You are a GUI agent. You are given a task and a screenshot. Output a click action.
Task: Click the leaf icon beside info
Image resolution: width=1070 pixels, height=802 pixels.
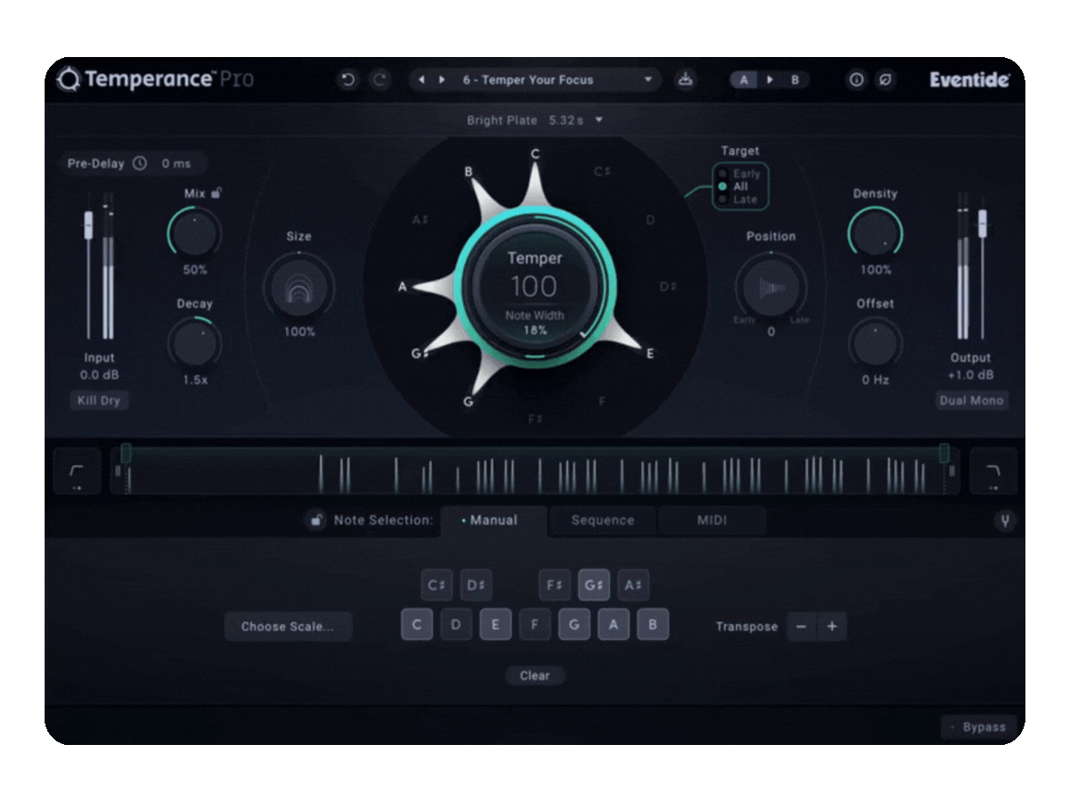(x=885, y=80)
